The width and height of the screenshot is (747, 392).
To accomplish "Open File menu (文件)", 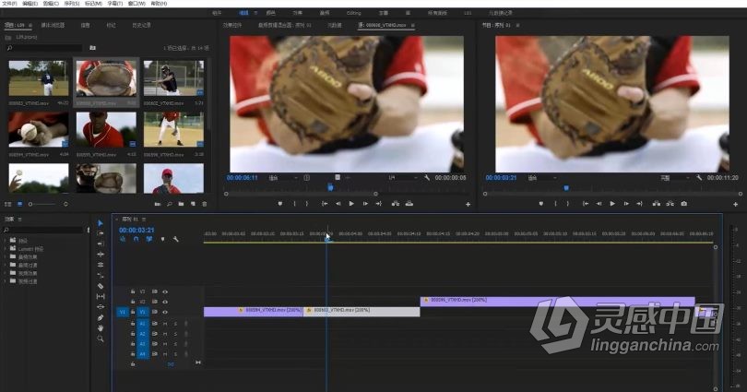I will click(9, 4).
